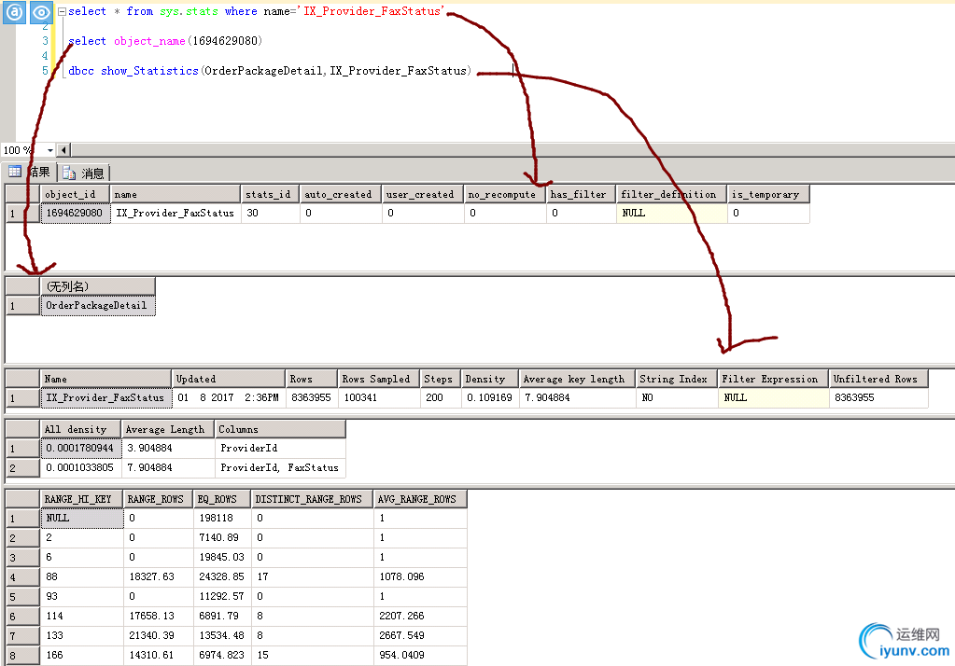Viewport: 955px width, 666px height.
Task: Select the object_id cell 1694629080
Action: pos(76,213)
